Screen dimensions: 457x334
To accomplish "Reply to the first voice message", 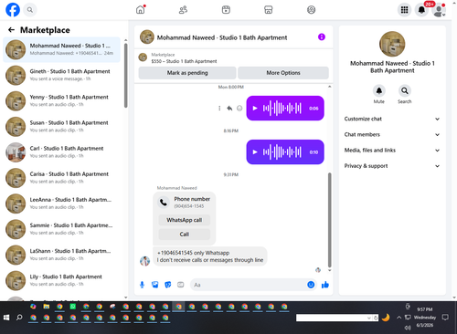I will click(229, 109).
